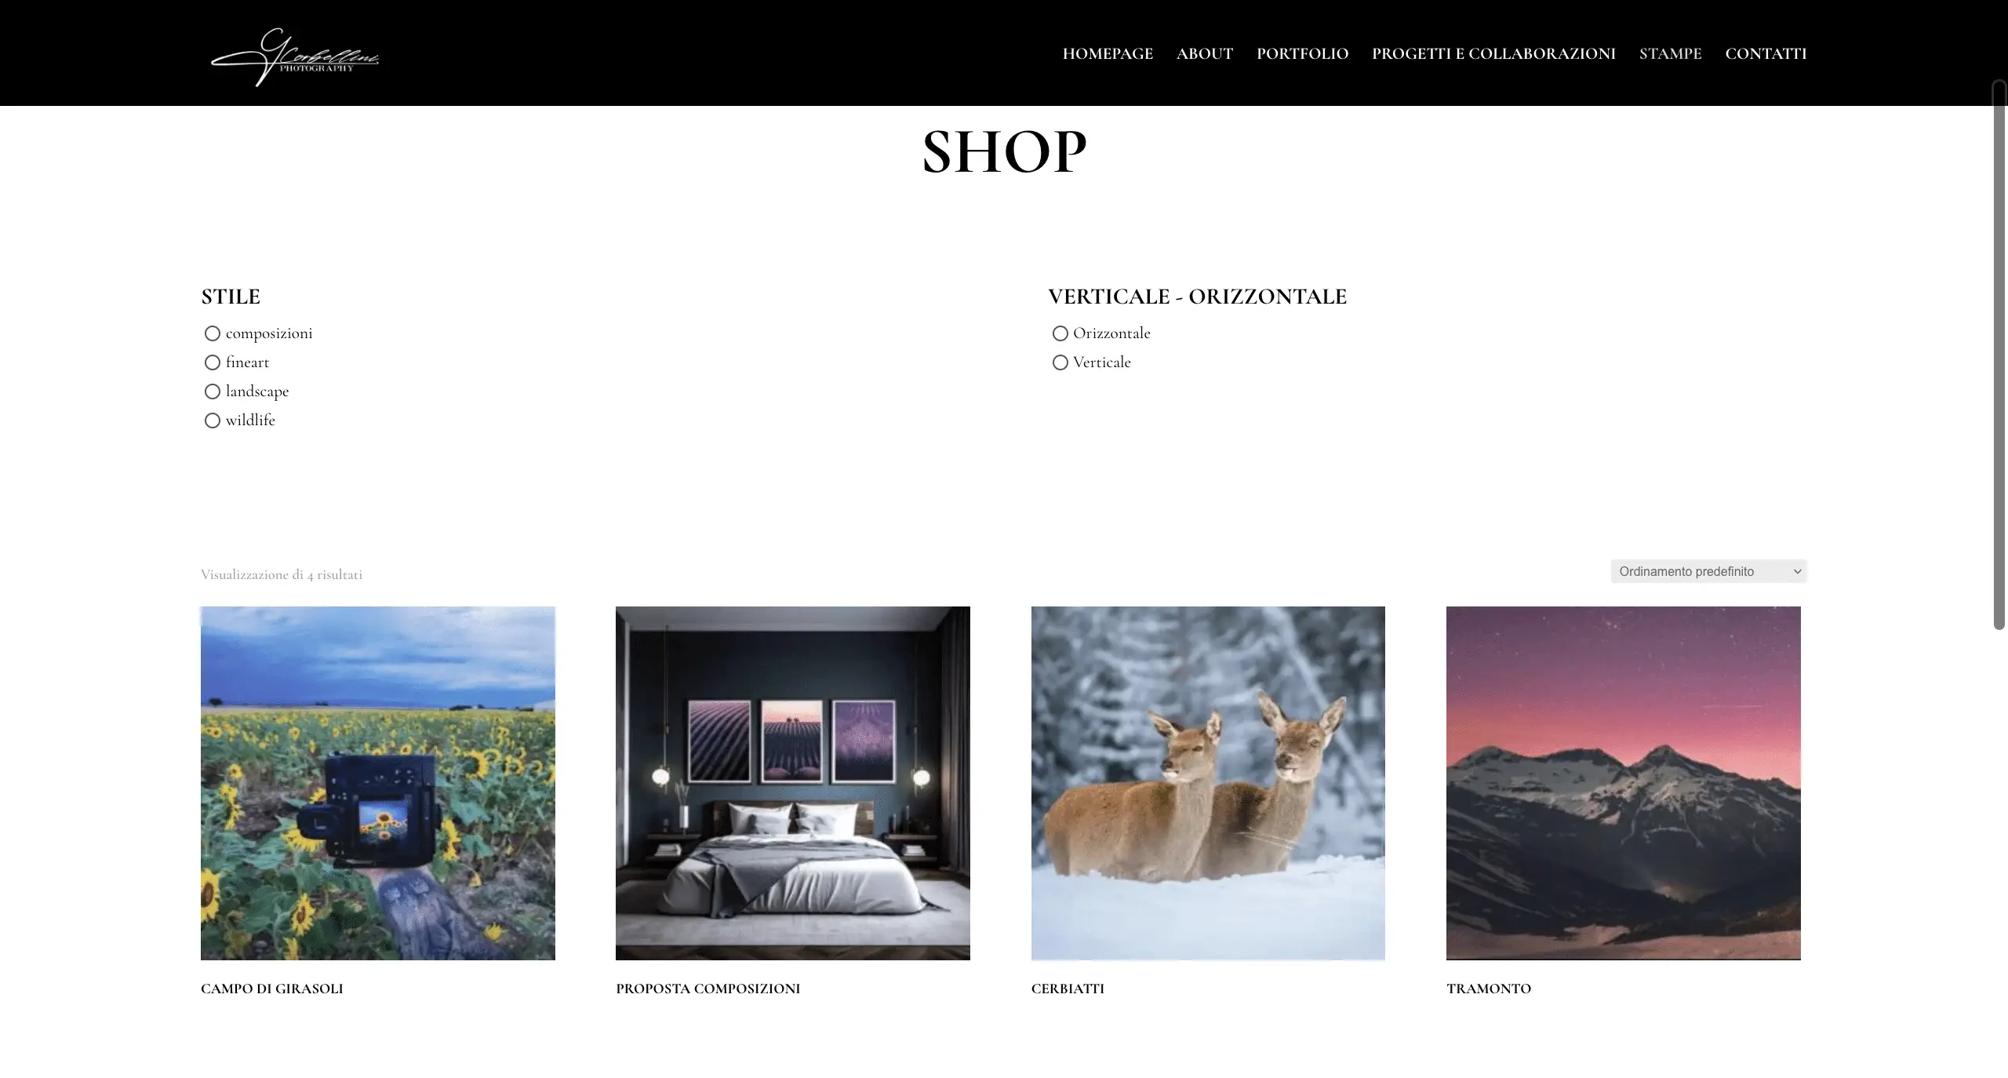Click the Corbellini Photography logo
This screenshot has width=2008, height=1078.
tap(295, 56)
